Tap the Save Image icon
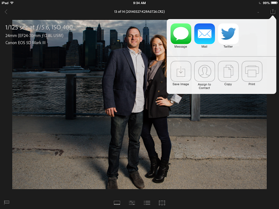279x209 pixels. click(181, 71)
